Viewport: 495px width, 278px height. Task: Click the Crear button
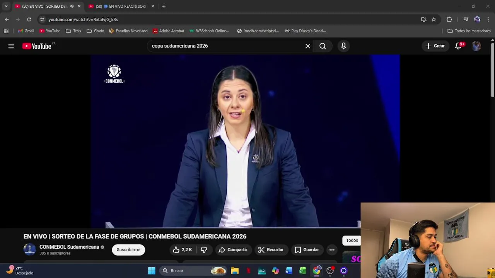click(x=435, y=46)
